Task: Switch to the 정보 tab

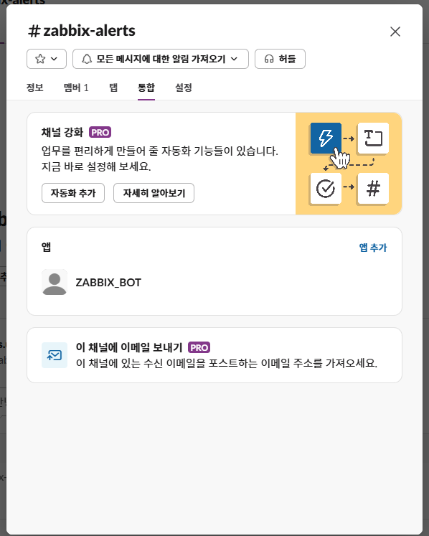Action: point(35,88)
